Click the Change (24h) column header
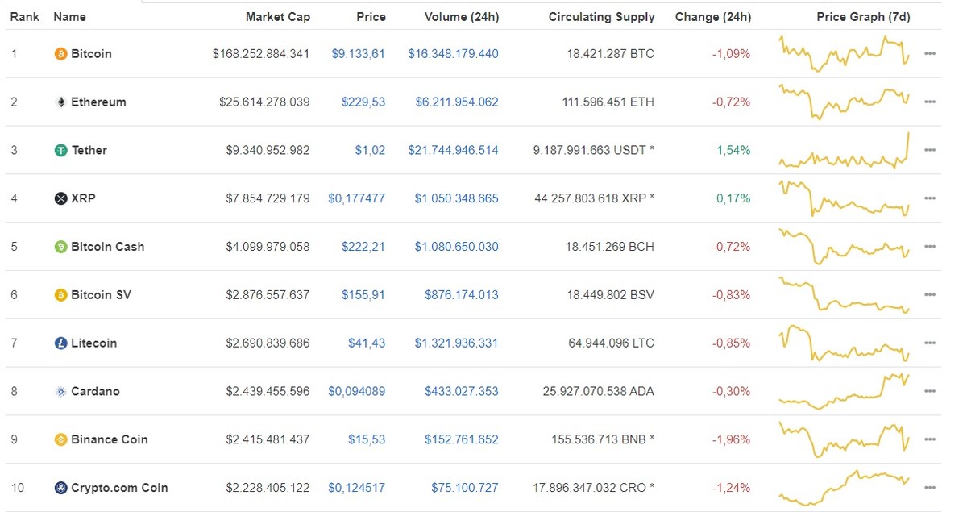 (x=712, y=16)
